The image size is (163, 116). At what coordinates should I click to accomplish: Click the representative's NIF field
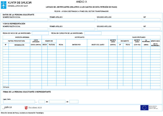(152, 29)
